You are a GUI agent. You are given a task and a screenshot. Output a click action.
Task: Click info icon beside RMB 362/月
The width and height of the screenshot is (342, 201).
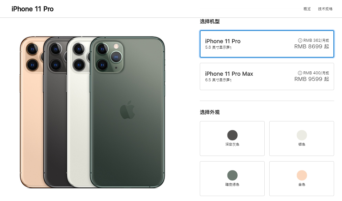tap(300, 40)
